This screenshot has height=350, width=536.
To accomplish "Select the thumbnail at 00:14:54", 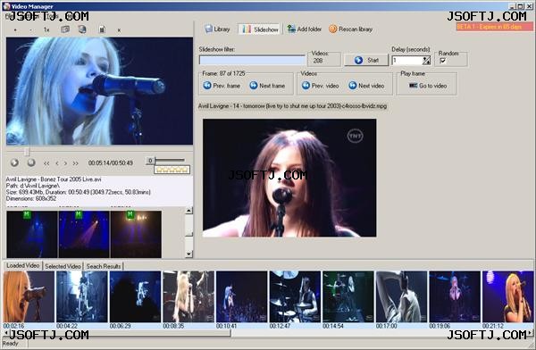I will pyautogui.click(x=348, y=296).
